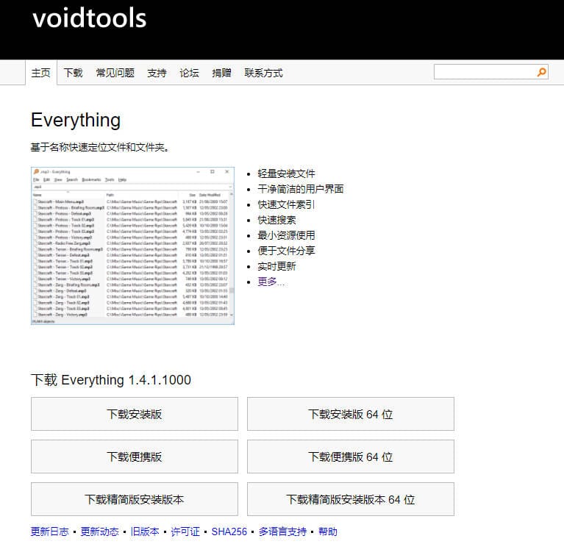The image size is (564, 544).
Task: Open the 捐赠 navigation item
Action: point(221,73)
